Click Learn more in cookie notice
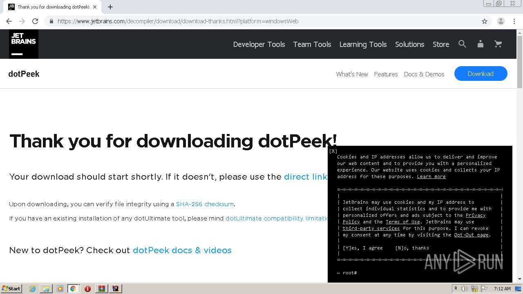Image resolution: width=523 pixels, height=294 pixels. pos(431,176)
